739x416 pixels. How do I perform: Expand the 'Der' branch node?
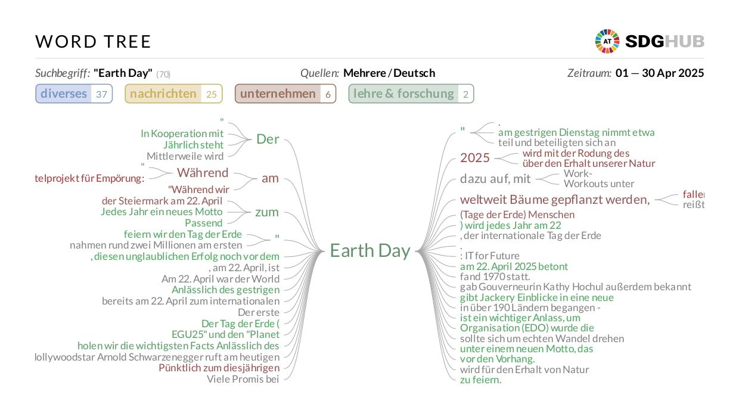click(268, 139)
